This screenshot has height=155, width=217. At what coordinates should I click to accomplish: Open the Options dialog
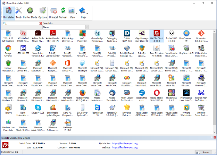point(43,13)
